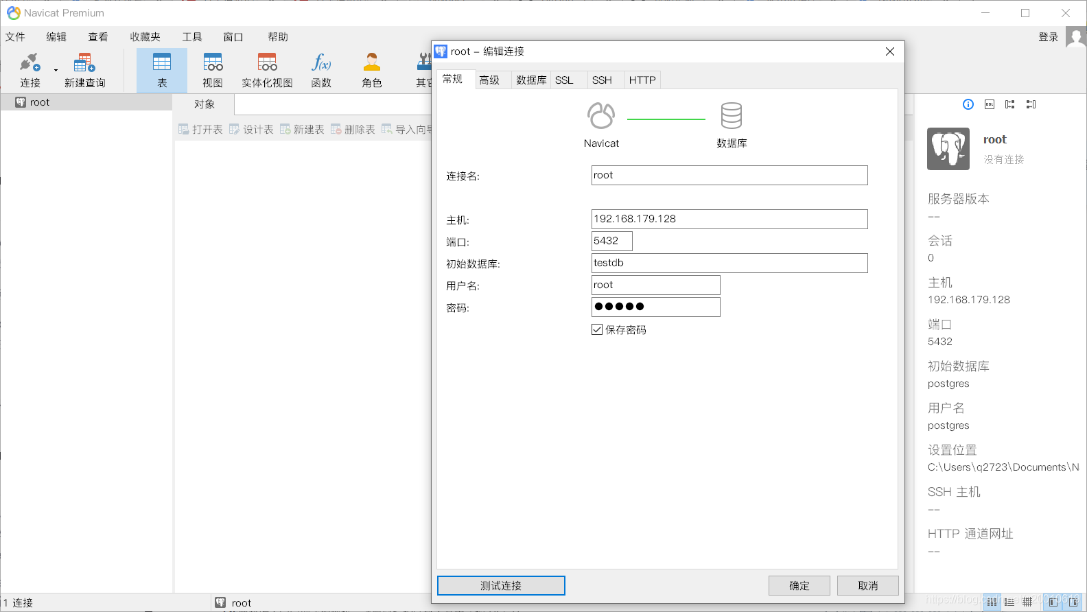Click the 初始数据库 input field
Image resolution: width=1087 pixels, height=612 pixels.
pos(729,263)
